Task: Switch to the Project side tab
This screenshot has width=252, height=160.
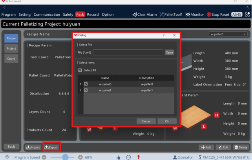Action: point(11,48)
